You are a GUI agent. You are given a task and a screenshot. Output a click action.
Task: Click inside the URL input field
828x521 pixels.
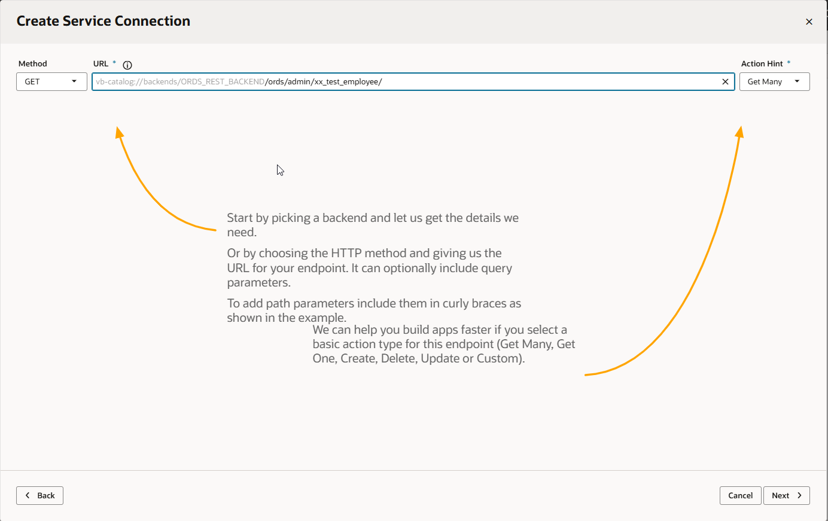[x=538, y=81]
